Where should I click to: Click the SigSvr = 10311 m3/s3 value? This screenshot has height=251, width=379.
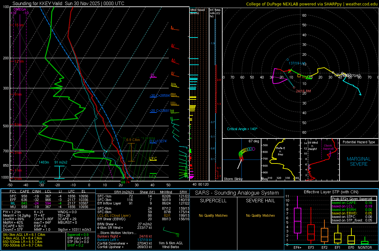(x=75, y=230)
